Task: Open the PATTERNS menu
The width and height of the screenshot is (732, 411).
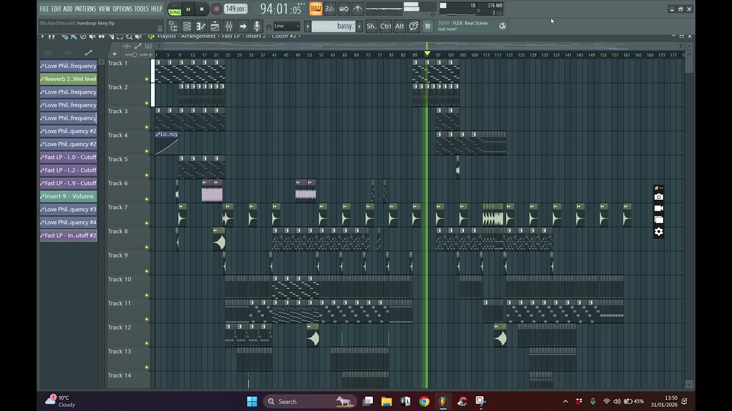Action: [85, 9]
